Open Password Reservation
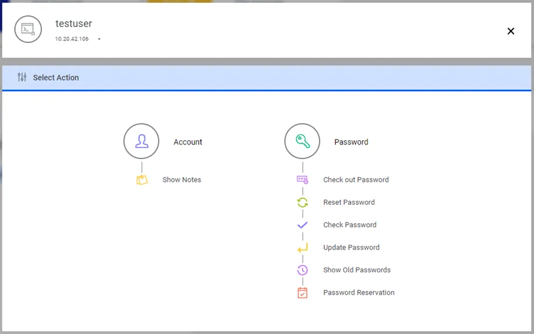Image resolution: width=534 pixels, height=334 pixels. pos(358,292)
